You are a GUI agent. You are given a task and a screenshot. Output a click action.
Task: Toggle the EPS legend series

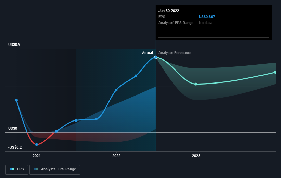(17, 169)
